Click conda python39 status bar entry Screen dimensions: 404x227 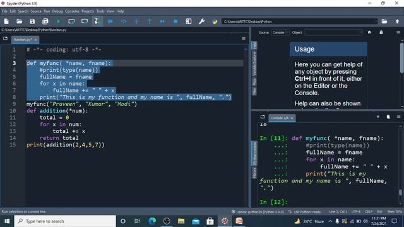[258, 212]
